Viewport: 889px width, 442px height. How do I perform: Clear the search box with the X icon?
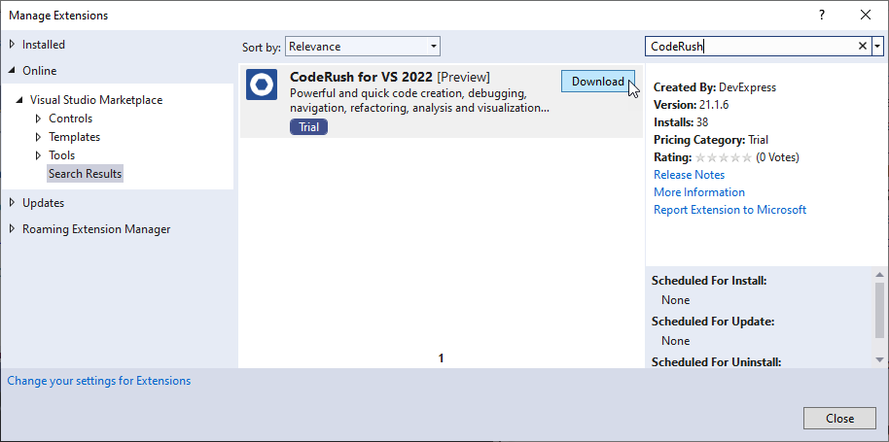(x=863, y=47)
